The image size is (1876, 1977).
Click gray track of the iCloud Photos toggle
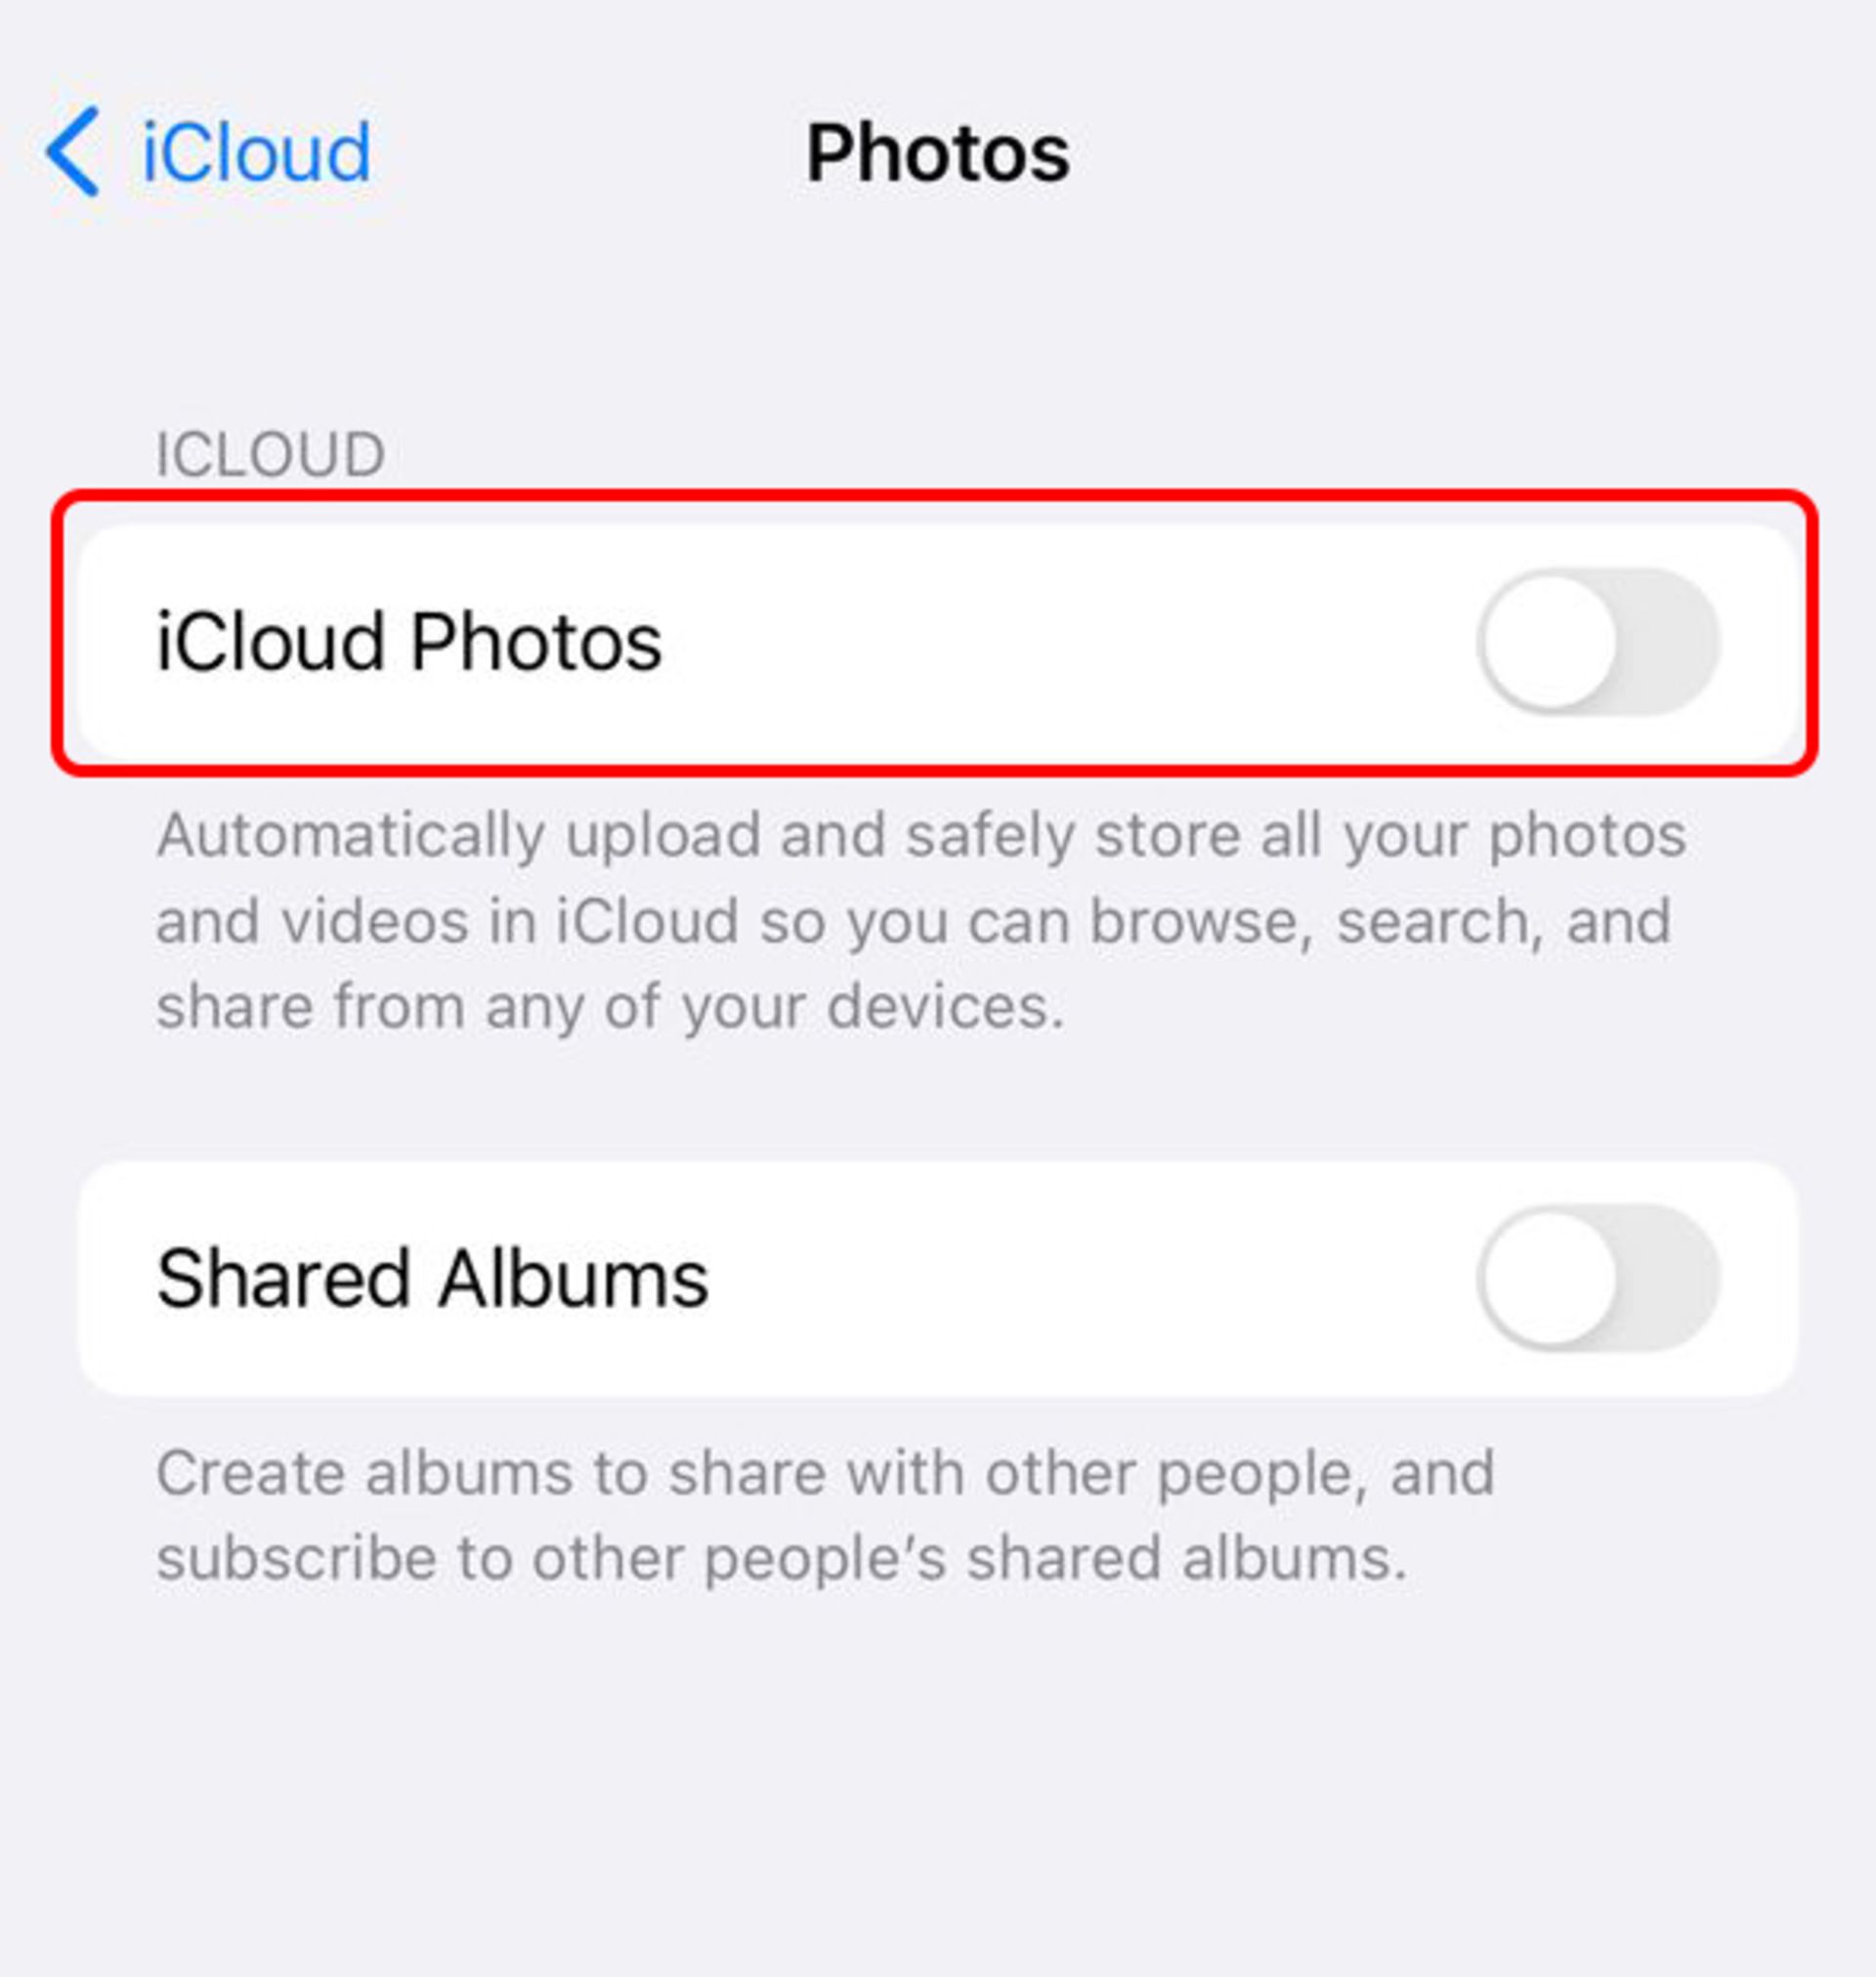(x=1668, y=642)
